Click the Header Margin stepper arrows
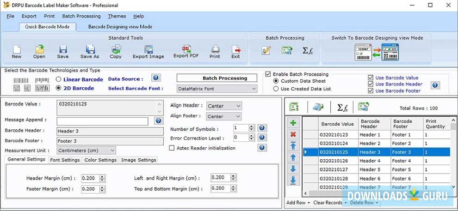458x211 pixels. click(x=102, y=178)
